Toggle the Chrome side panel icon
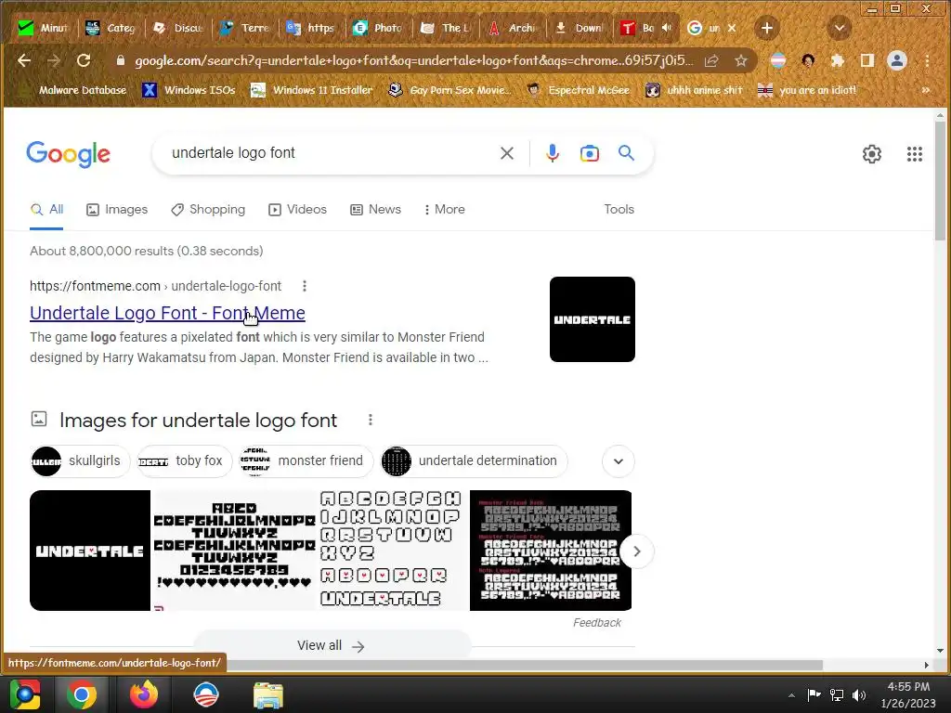951x713 pixels. click(x=867, y=60)
